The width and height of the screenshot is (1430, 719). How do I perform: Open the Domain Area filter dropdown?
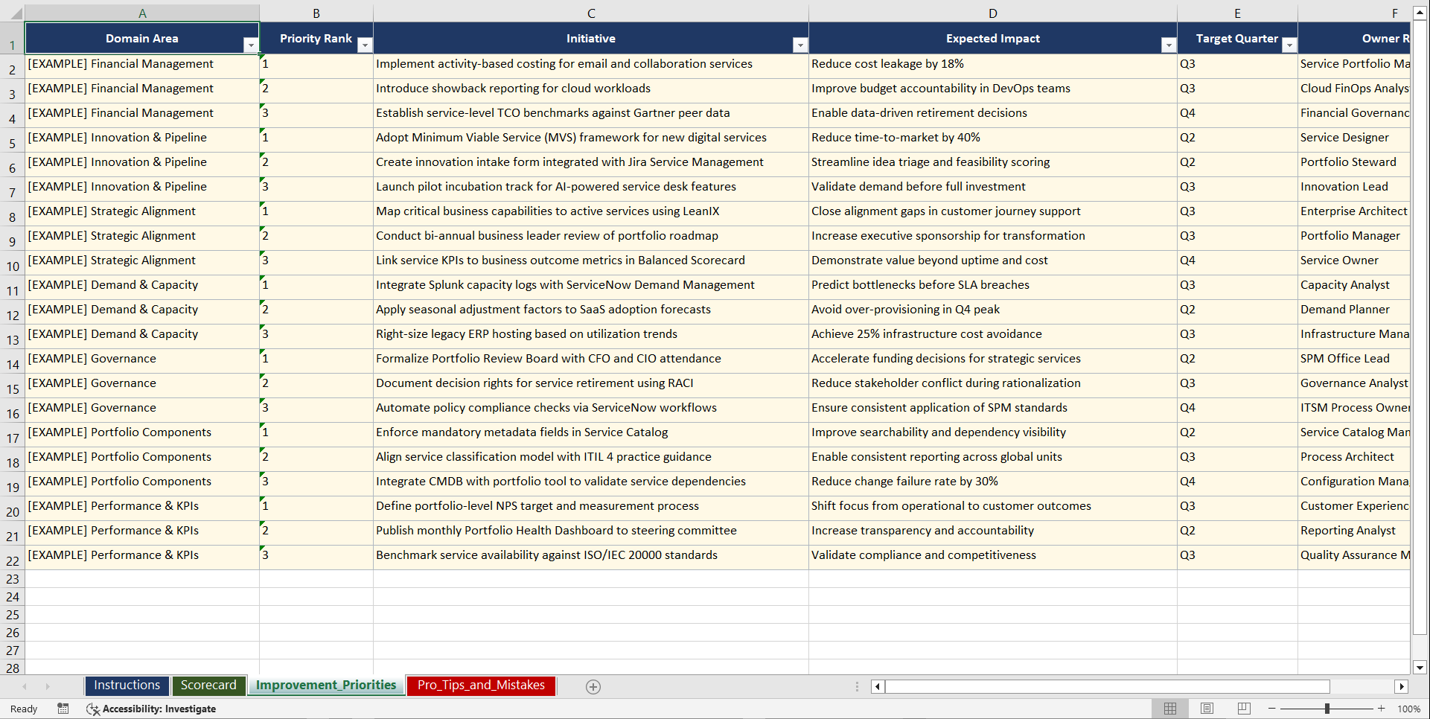click(252, 45)
